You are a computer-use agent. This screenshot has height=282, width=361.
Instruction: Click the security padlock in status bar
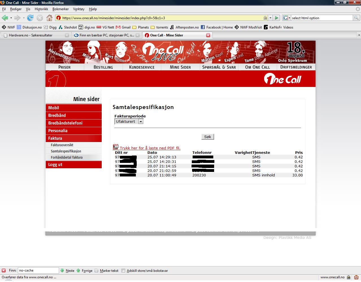(x=349, y=277)
